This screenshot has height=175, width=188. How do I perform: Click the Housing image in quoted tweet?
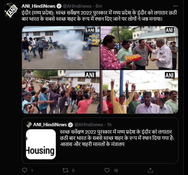(41, 144)
